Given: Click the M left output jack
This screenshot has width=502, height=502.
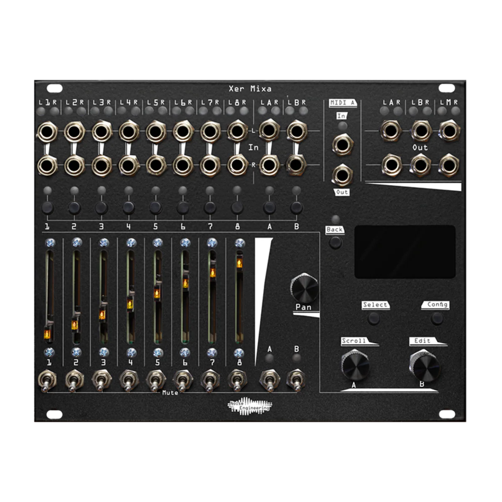Looking at the screenshot, I should 449,131.
